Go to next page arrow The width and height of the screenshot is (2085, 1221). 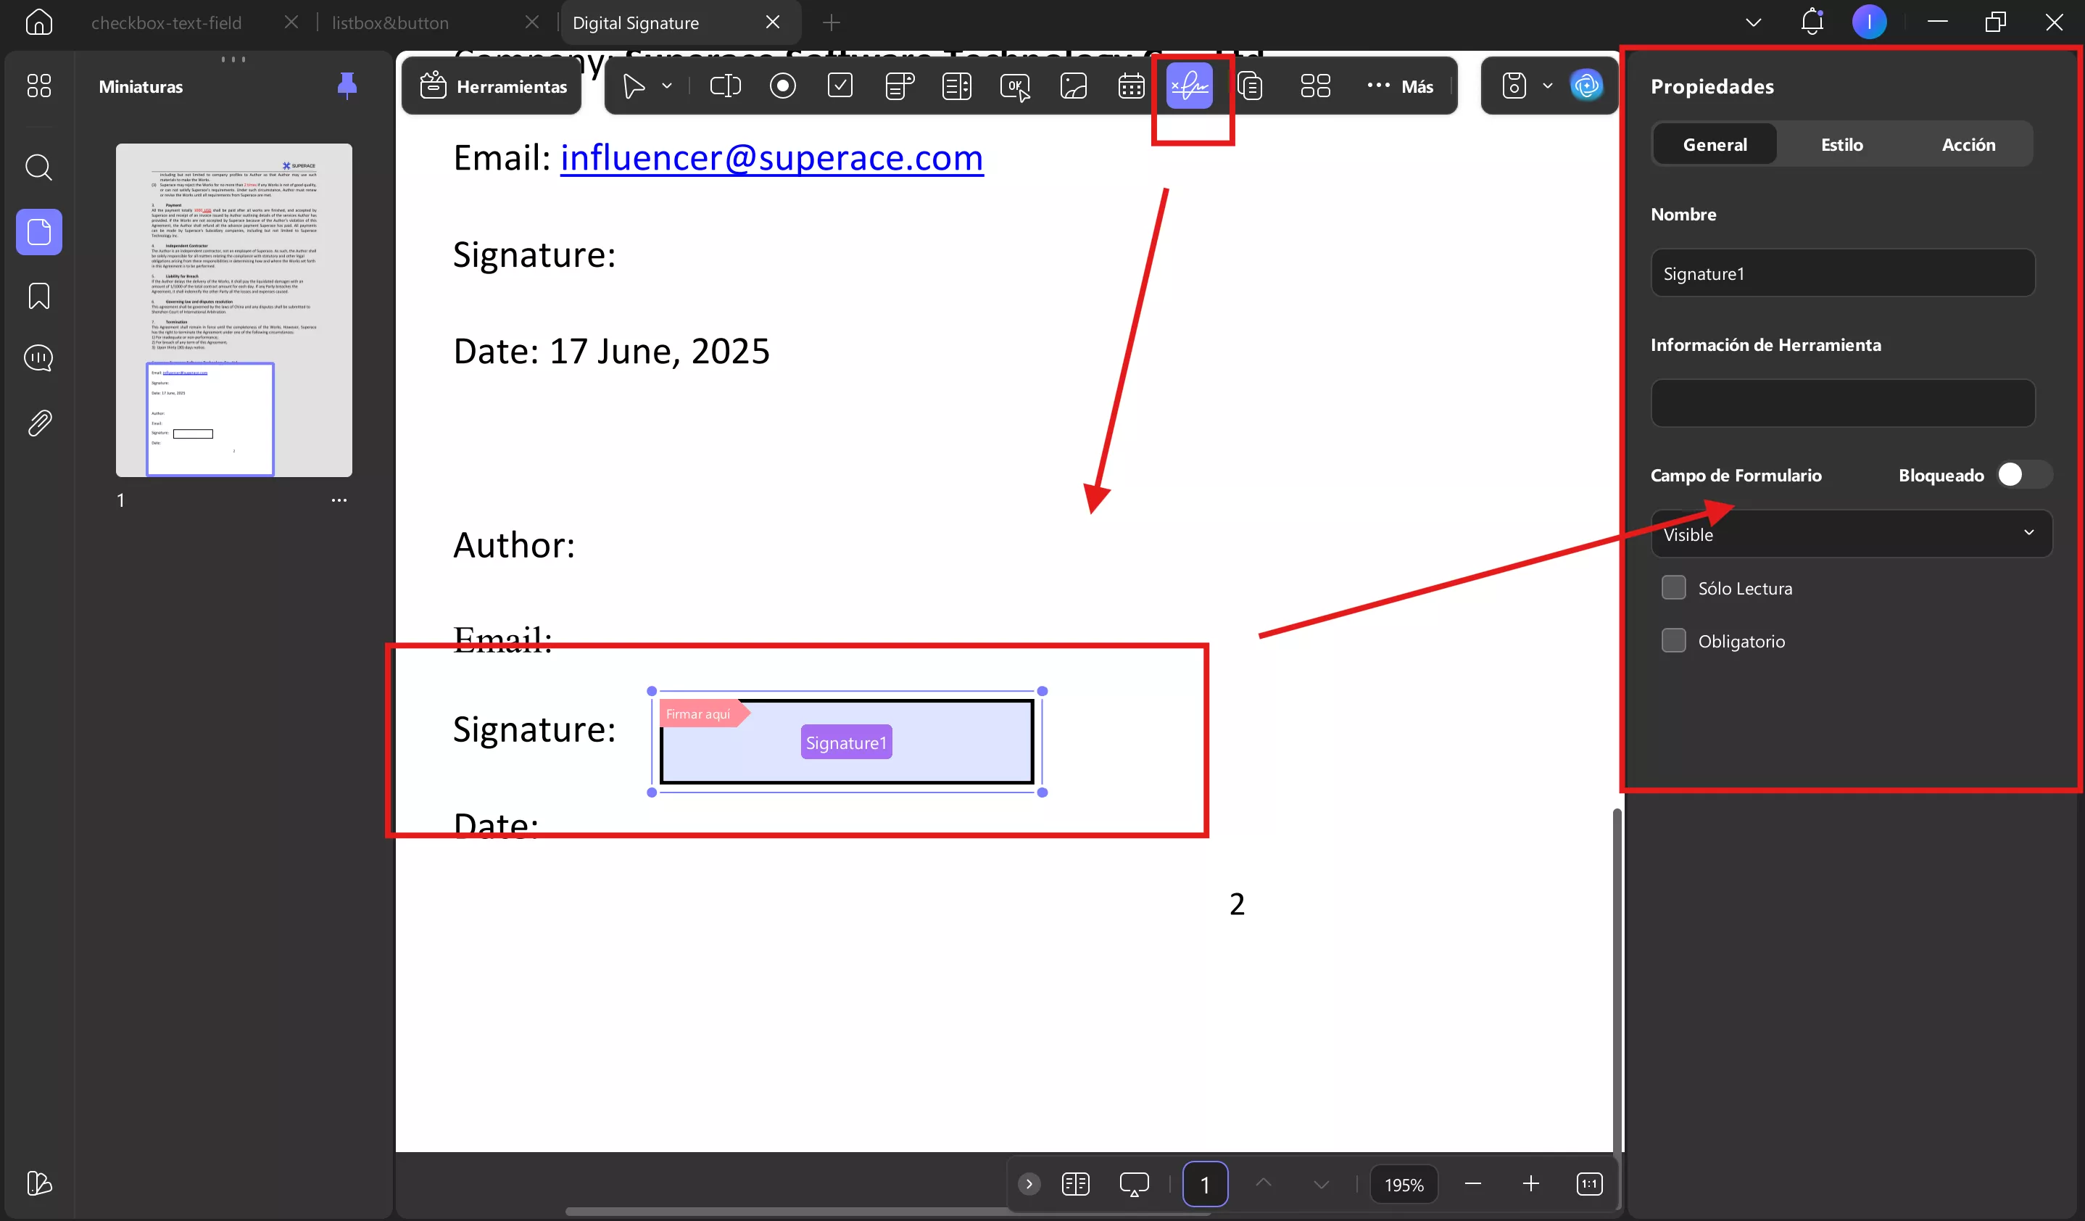[x=1322, y=1184]
